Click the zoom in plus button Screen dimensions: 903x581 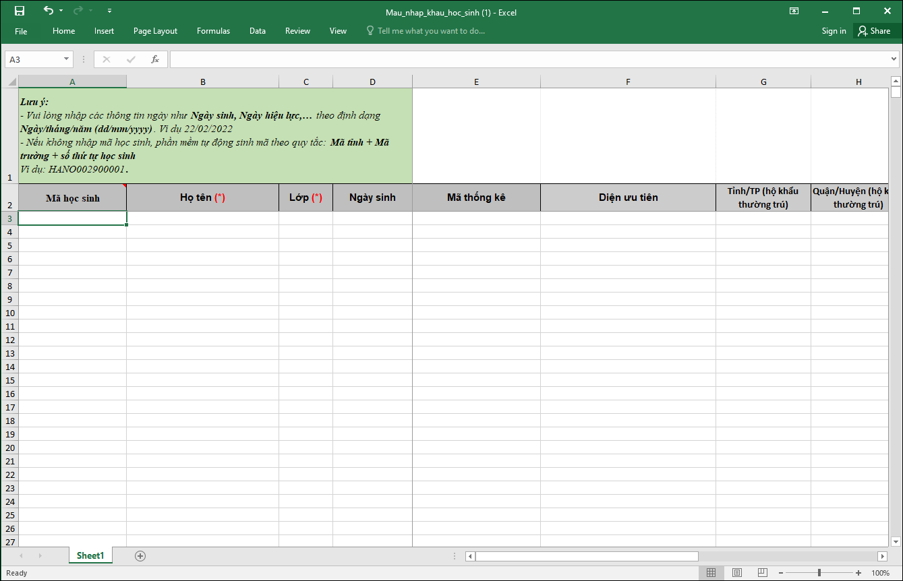click(858, 573)
